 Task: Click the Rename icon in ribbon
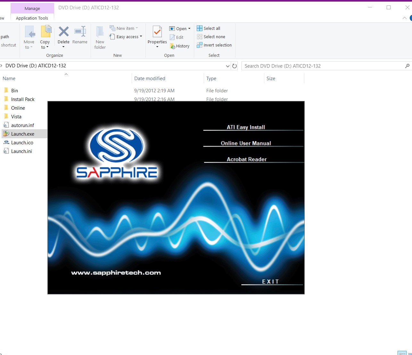[x=80, y=32]
